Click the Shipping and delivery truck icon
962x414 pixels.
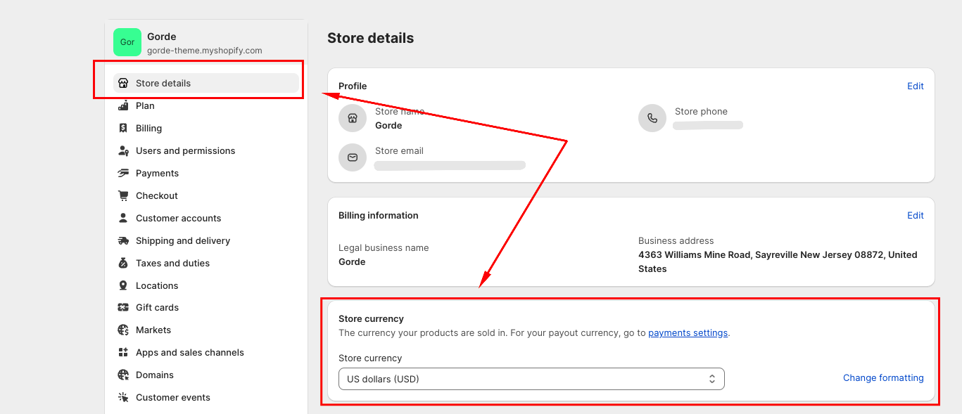(x=123, y=240)
